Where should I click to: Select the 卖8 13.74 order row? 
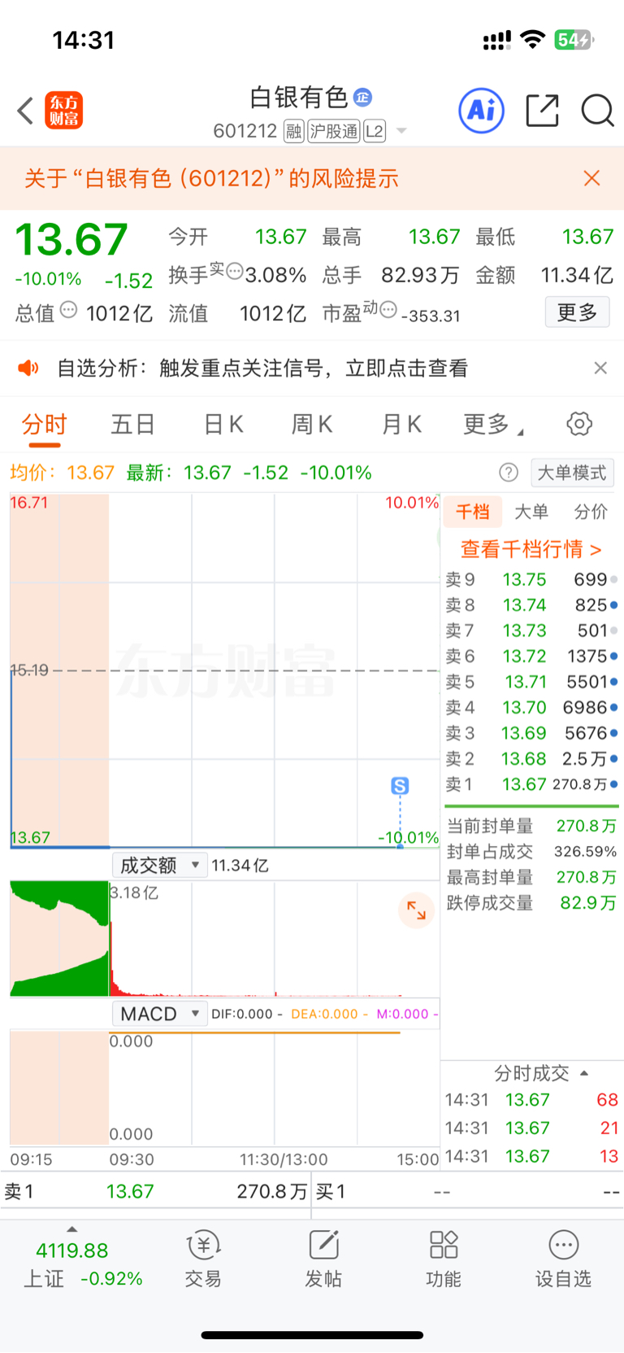click(x=531, y=605)
